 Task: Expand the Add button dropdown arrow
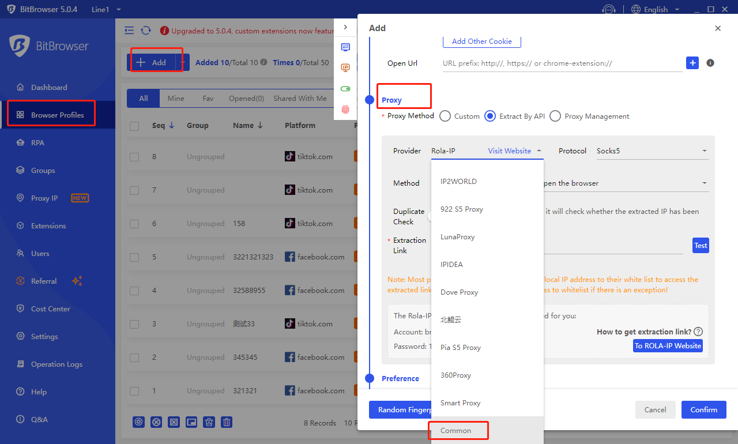[182, 62]
